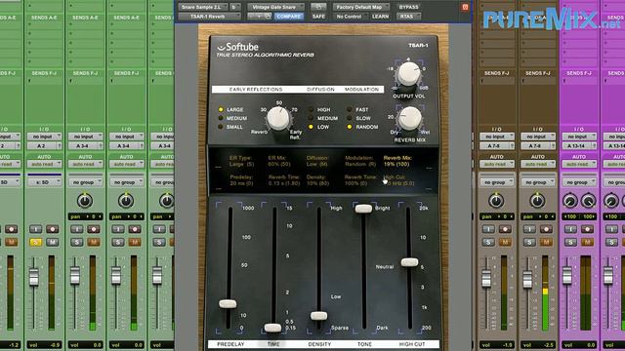Select FAST modulation

[357, 109]
